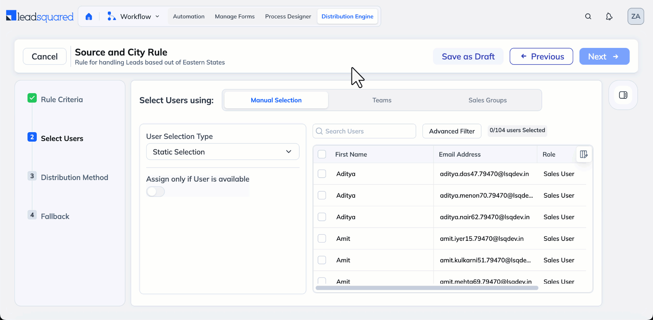653x320 pixels.
Task: Check the aditya.menon70 user row checkbox
Action: 322,195
